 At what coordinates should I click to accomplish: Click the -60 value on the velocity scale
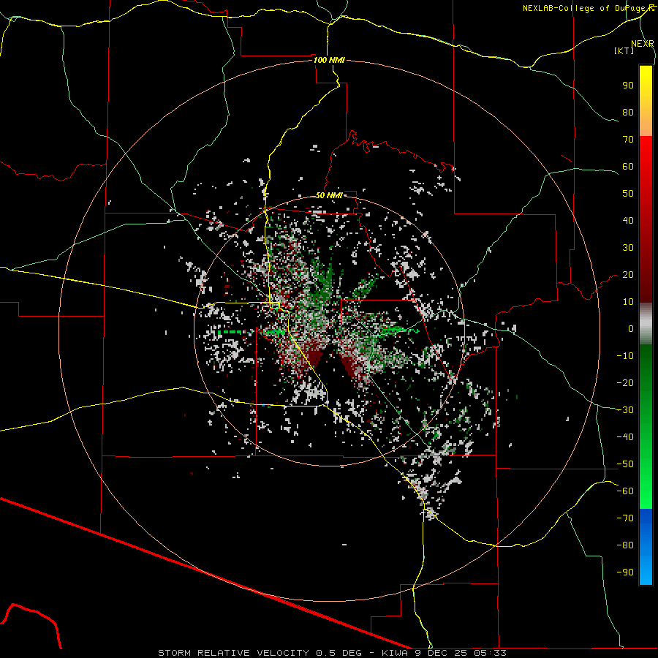(x=625, y=491)
